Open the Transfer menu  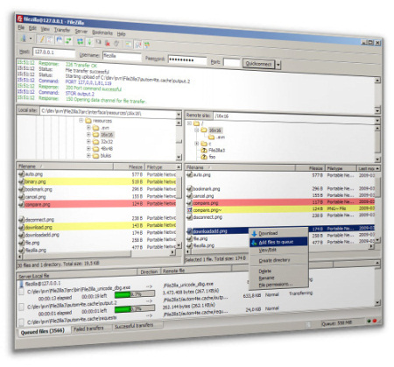pyautogui.click(x=62, y=30)
